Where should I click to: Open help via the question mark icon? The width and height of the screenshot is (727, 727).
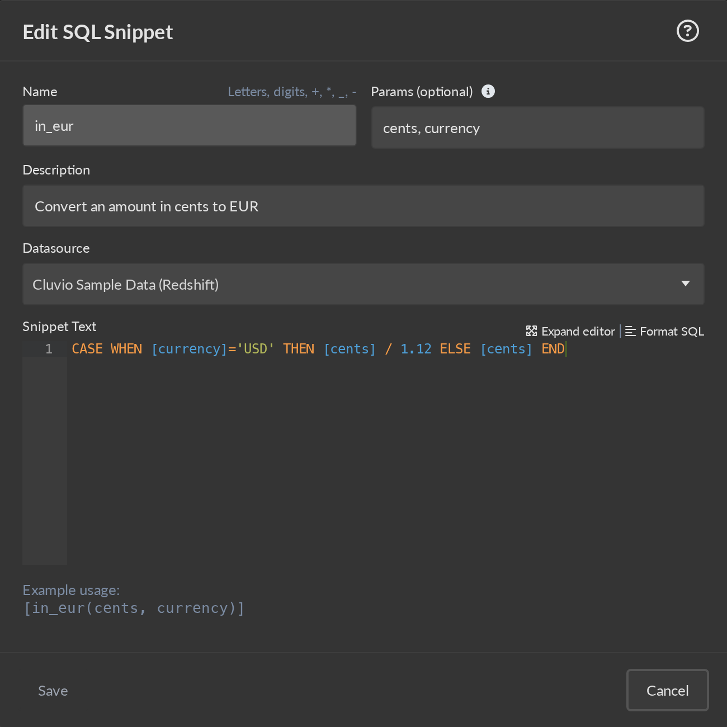[687, 31]
